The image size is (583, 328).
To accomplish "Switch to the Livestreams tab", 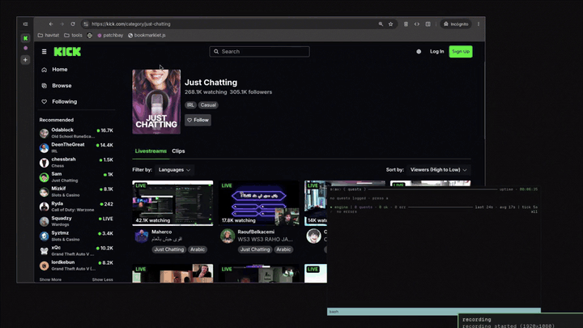I will [151, 151].
